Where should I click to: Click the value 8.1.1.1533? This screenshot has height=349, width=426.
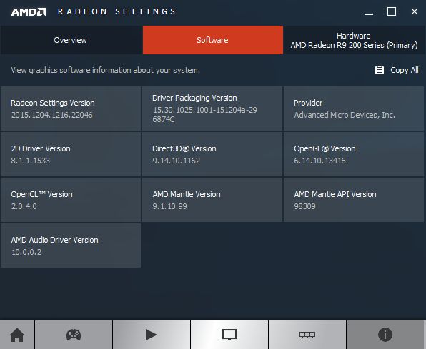tap(31, 161)
